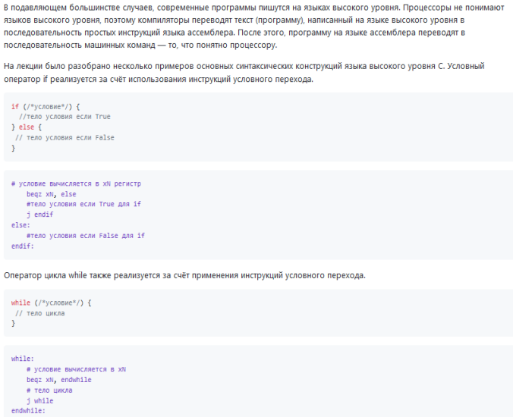
Task: Click the '// тело цикла' comment in C block
Action: pyautogui.click(x=40, y=313)
